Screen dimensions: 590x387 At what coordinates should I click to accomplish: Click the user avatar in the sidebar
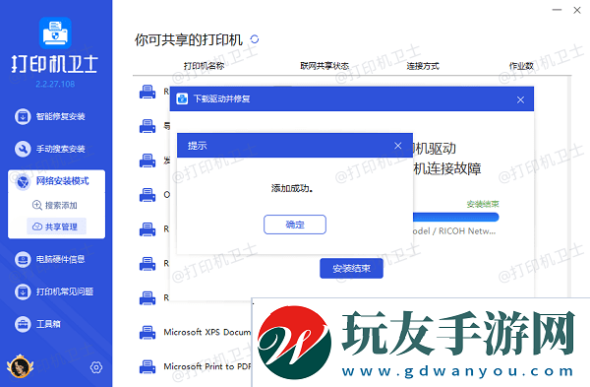pos(20,366)
